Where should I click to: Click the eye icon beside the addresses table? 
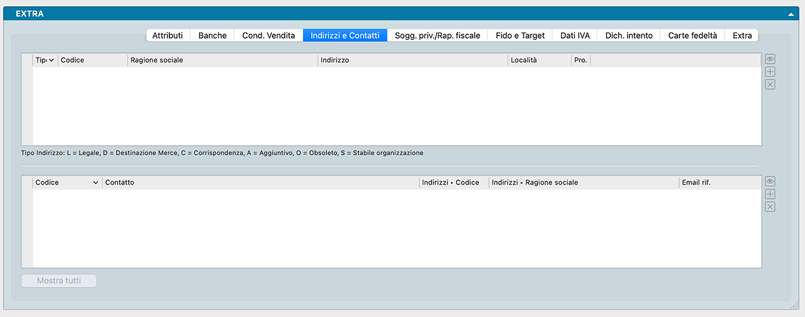tap(770, 59)
